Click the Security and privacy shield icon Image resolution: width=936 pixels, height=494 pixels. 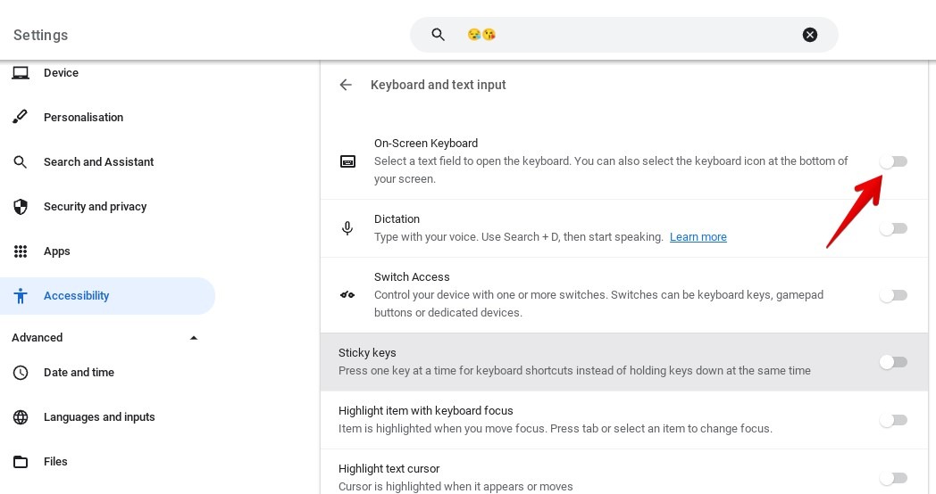tap(21, 207)
